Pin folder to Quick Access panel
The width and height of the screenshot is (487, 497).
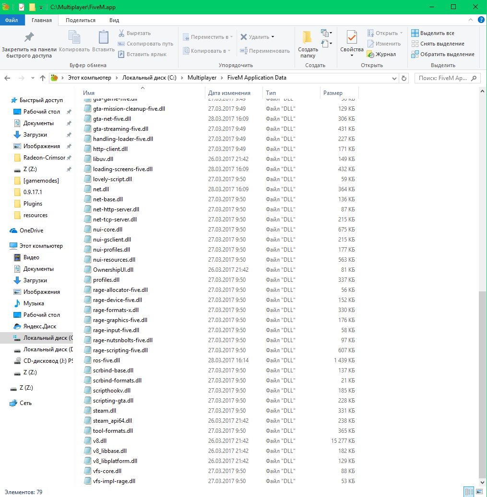(x=29, y=45)
